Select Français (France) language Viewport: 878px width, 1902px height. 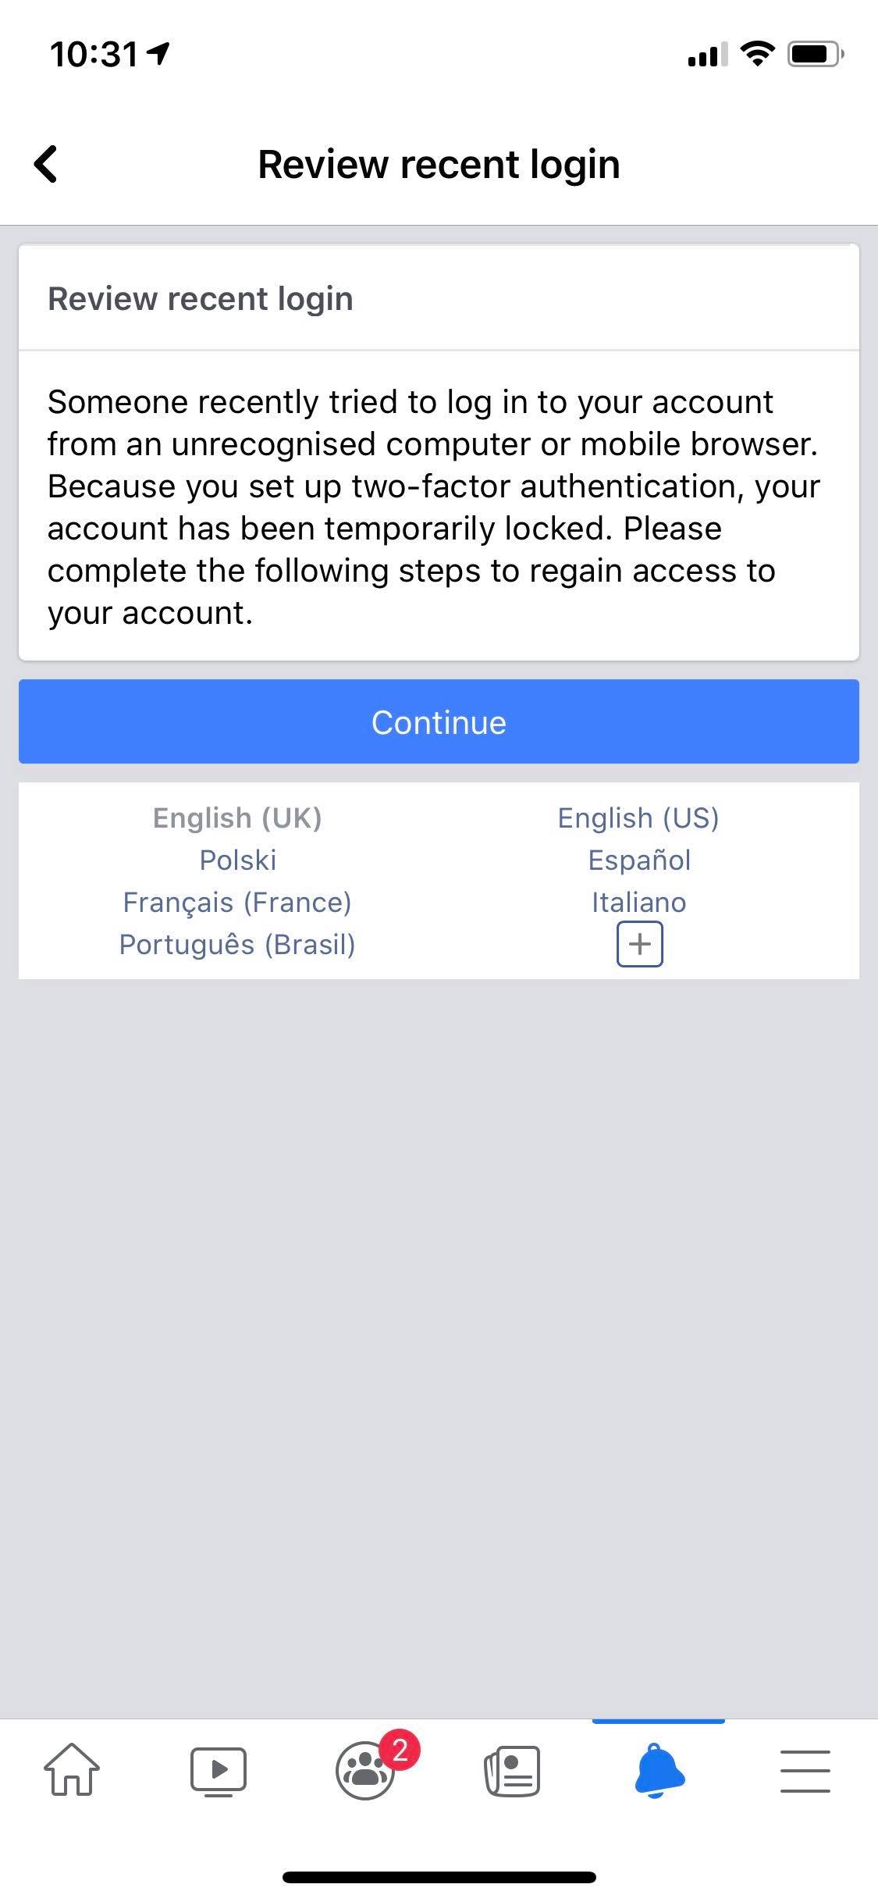237,902
